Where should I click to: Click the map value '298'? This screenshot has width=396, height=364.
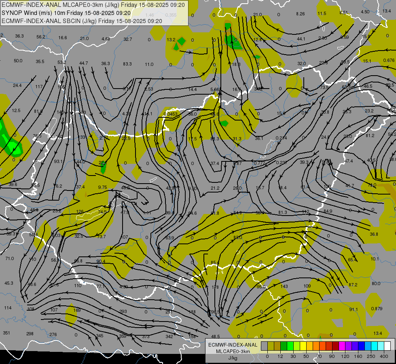(x=30, y=334)
